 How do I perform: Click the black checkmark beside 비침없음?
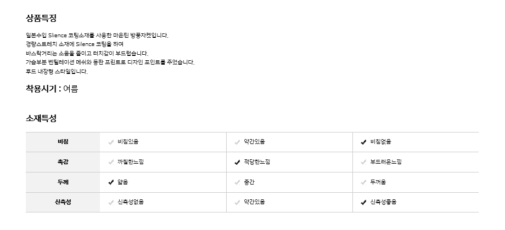click(x=363, y=142)
